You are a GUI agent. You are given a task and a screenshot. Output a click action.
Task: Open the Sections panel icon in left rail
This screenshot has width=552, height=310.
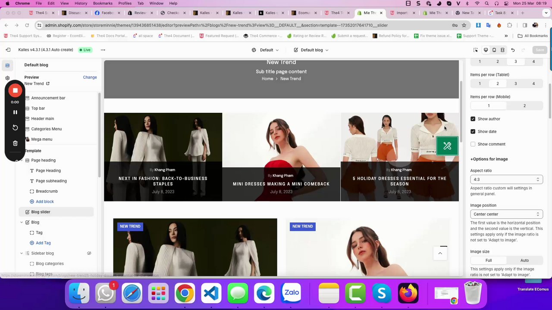(x=7, y=65)
